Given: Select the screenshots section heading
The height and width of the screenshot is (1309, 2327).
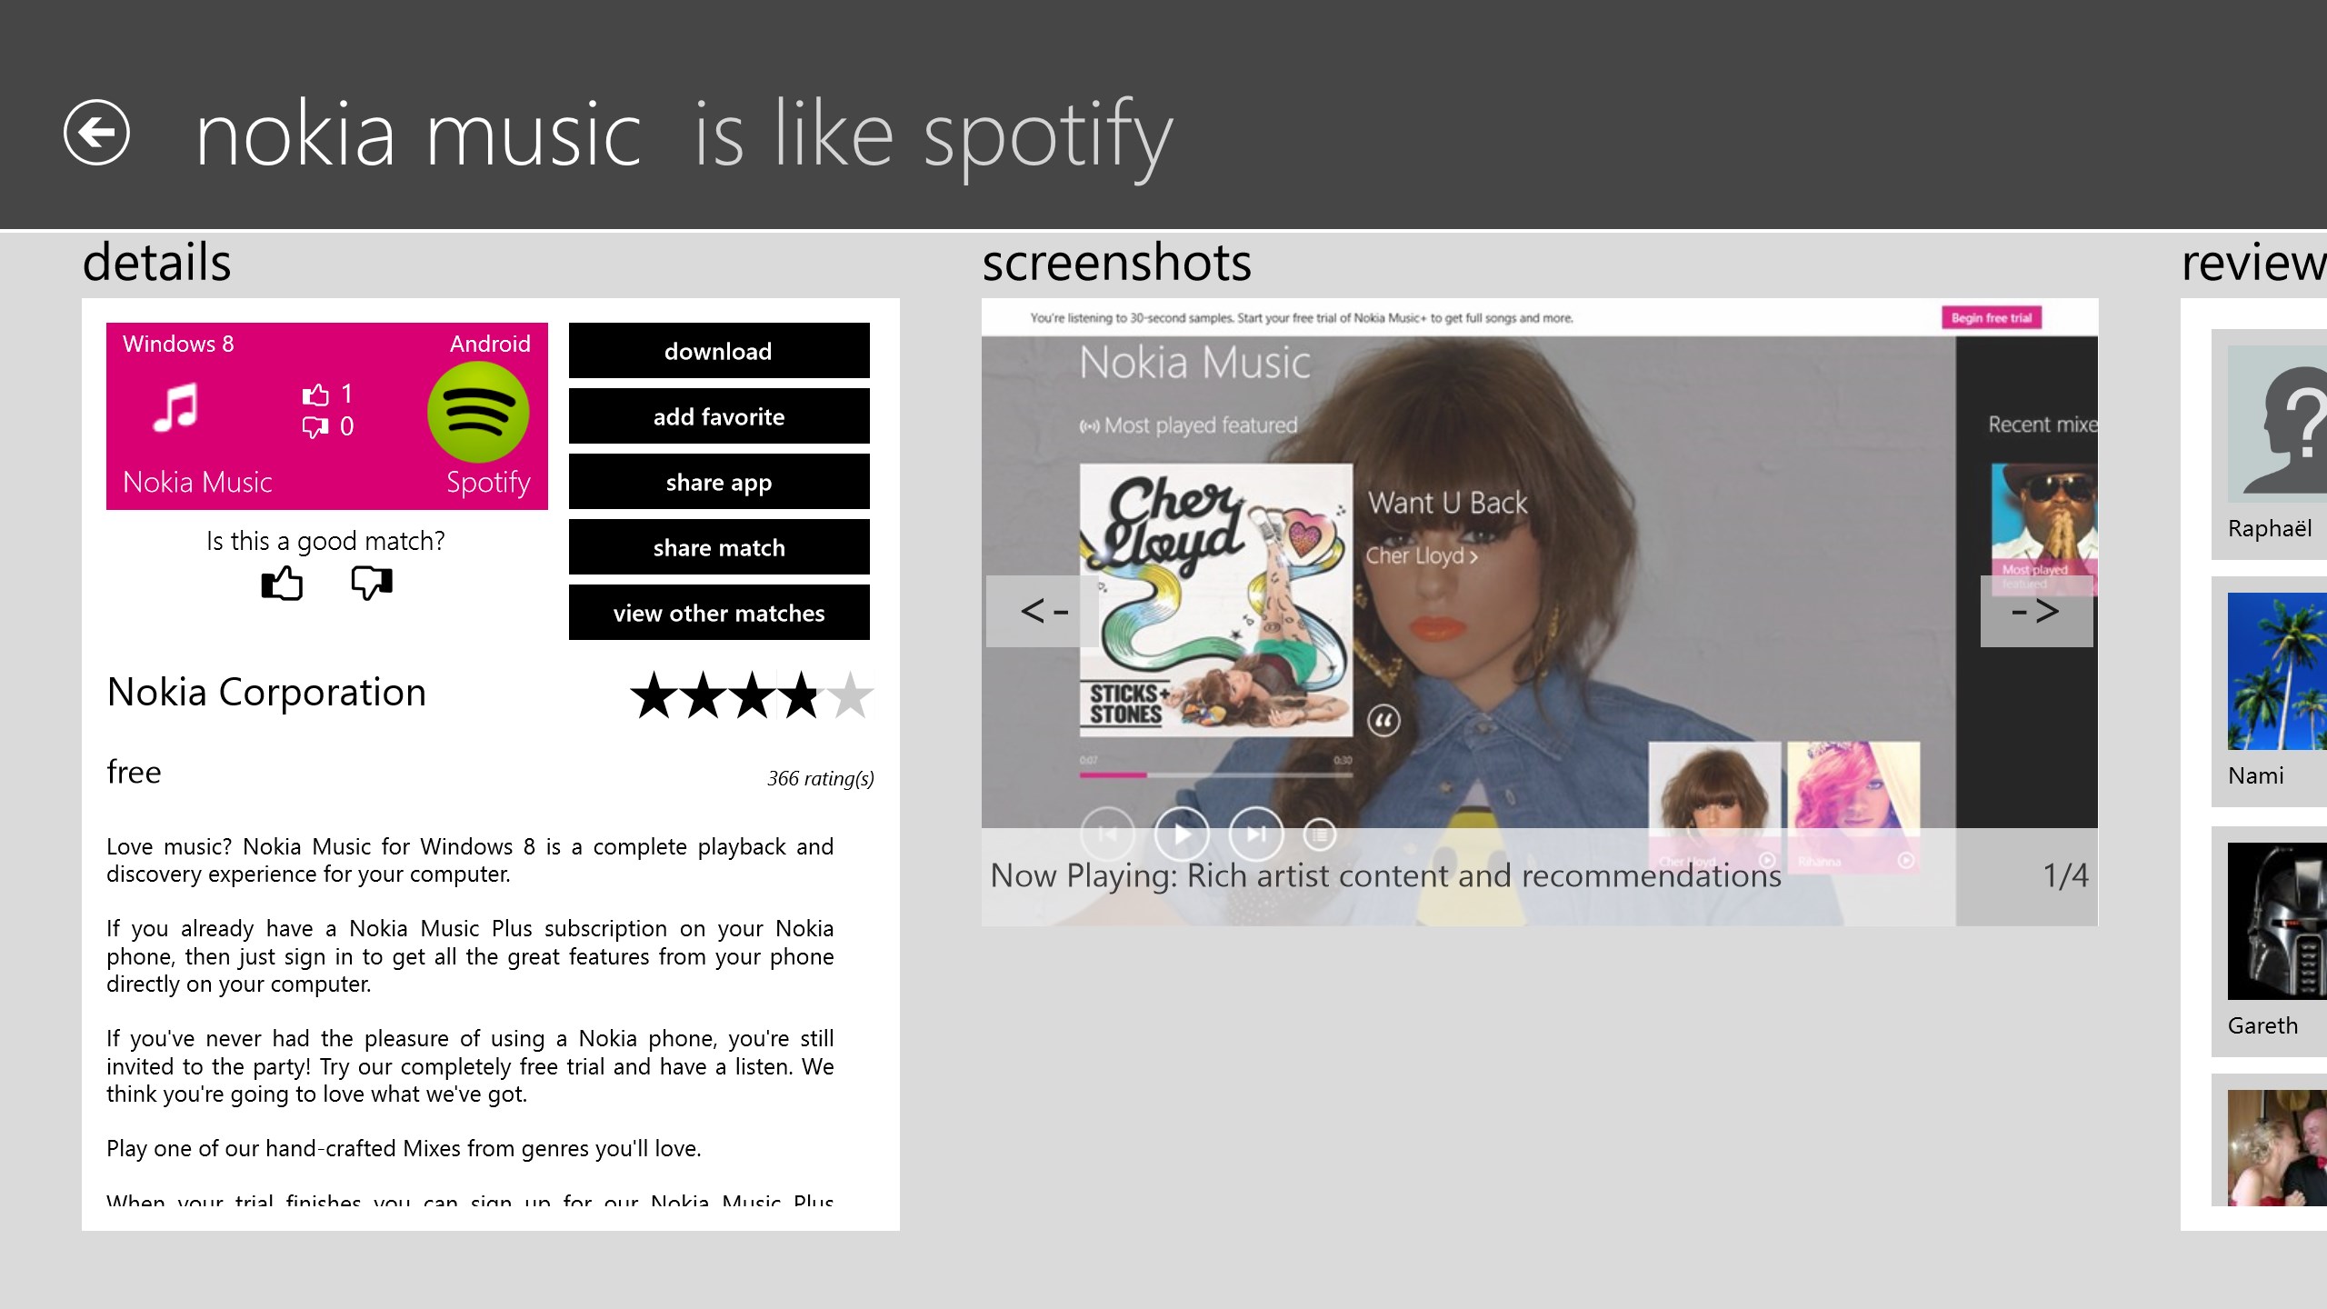Looking at the screenshot, I should [1116, 262].
